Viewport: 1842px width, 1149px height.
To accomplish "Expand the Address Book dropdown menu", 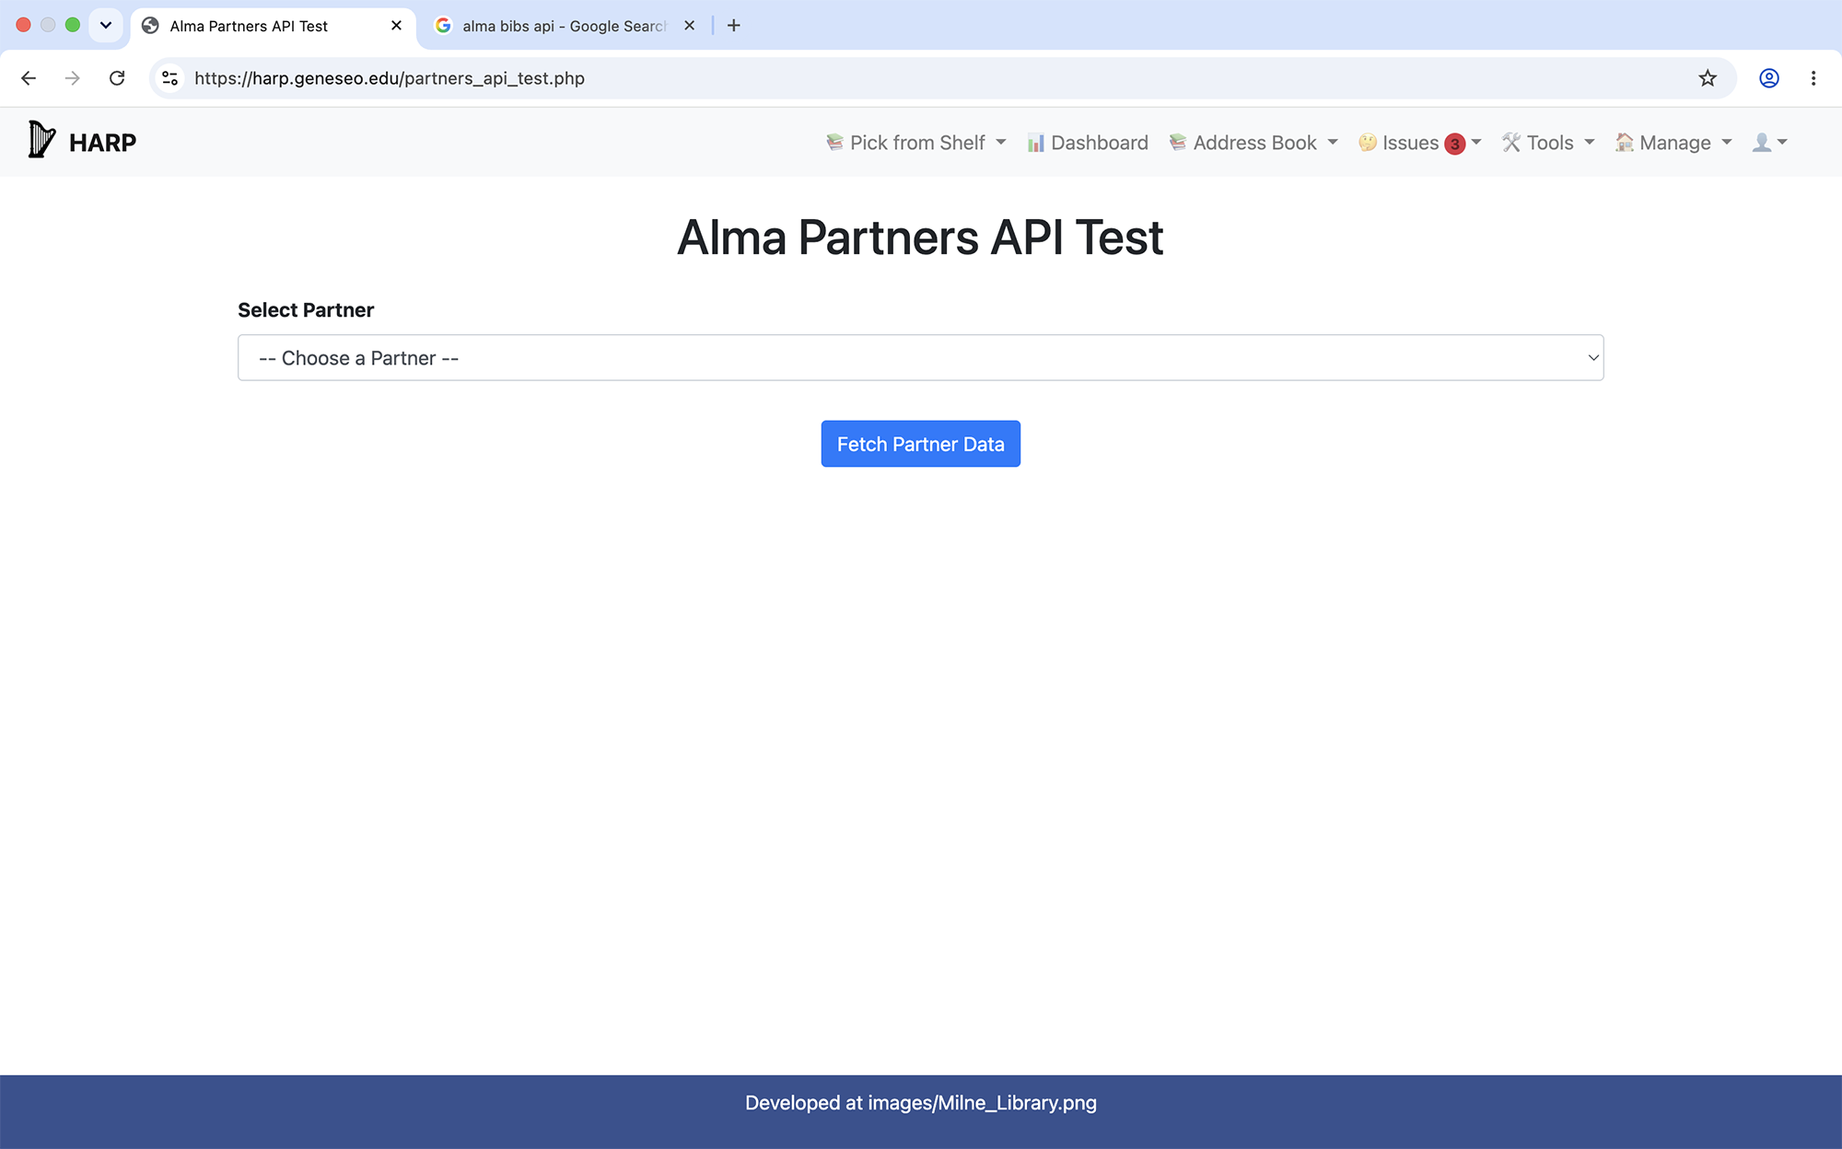I will pyautogui.click(x=1253, y=143).
